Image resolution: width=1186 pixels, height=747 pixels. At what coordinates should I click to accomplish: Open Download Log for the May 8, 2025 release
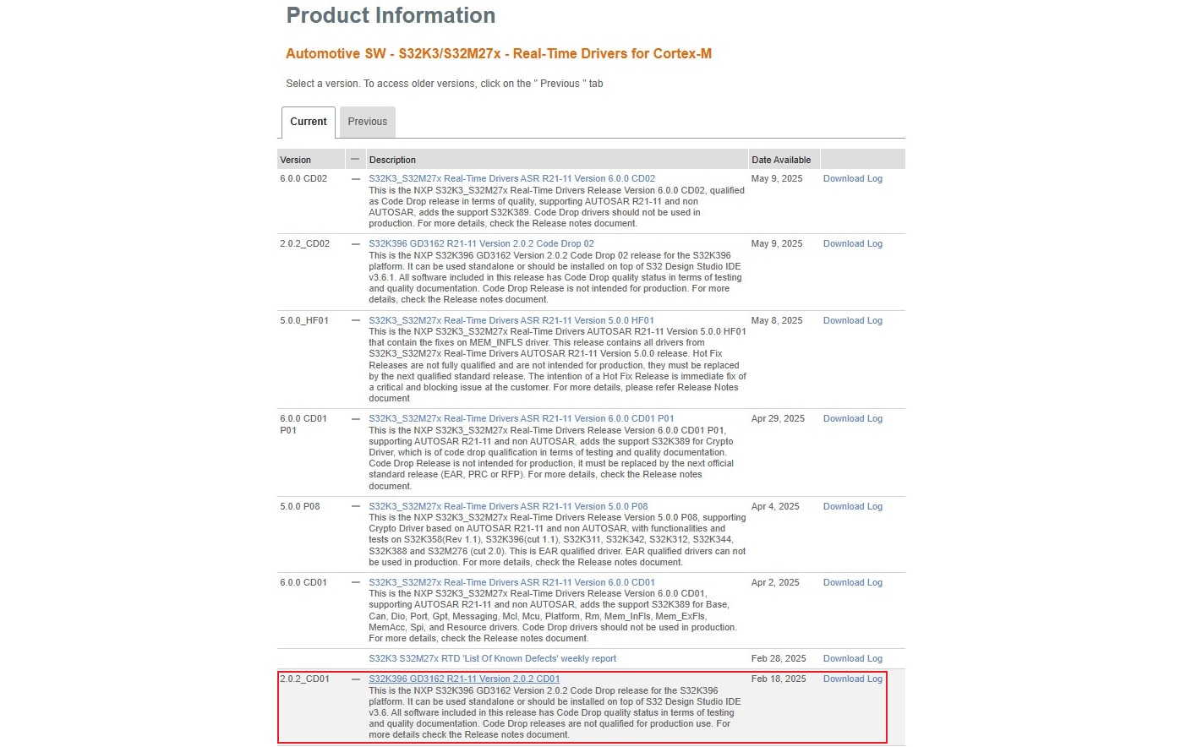pos(852,321)
